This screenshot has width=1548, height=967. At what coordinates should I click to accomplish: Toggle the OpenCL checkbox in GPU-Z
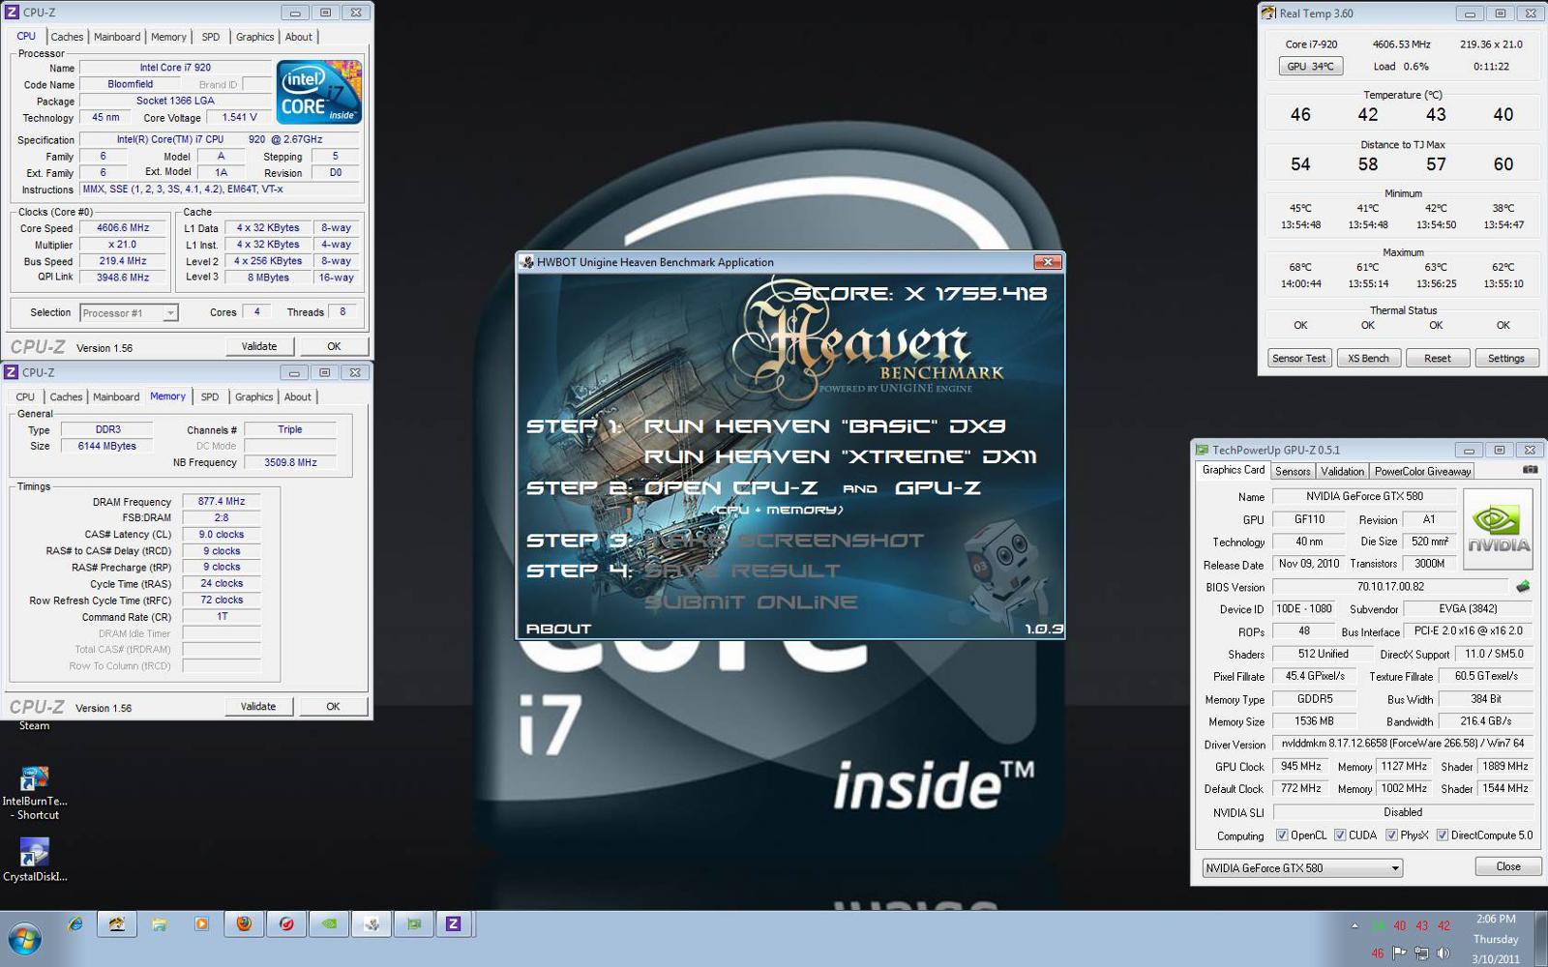1282,835
